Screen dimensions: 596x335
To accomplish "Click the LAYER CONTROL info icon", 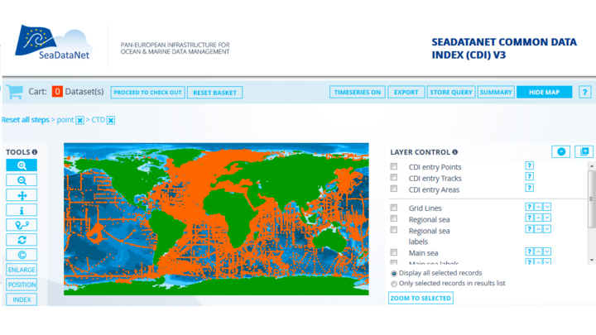I will click(x=454, y=152).
